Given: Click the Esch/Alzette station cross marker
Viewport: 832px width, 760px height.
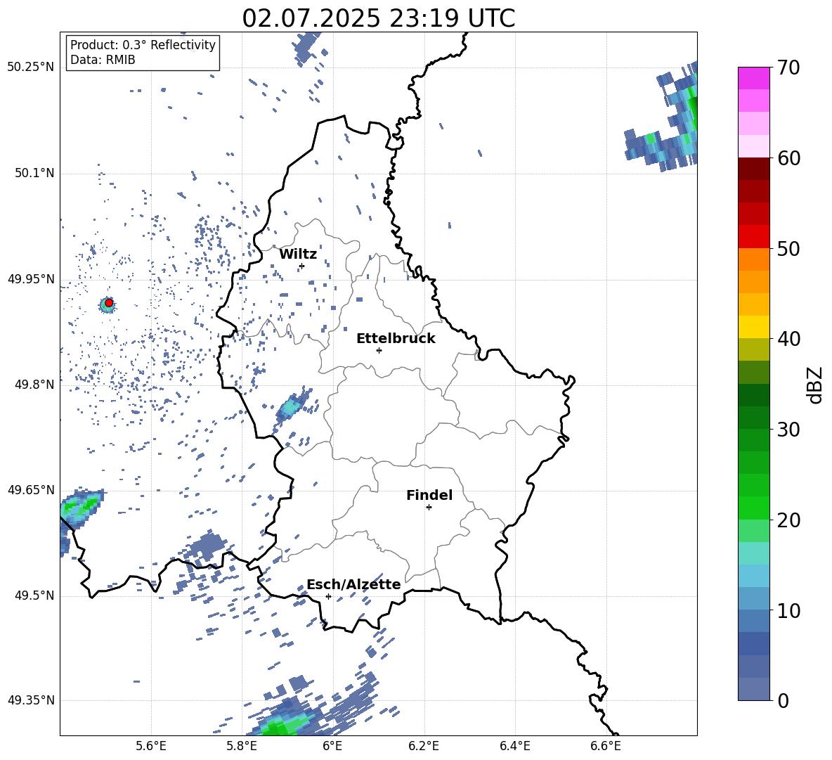Looking at the screenshot, I should tap(328, 596).
